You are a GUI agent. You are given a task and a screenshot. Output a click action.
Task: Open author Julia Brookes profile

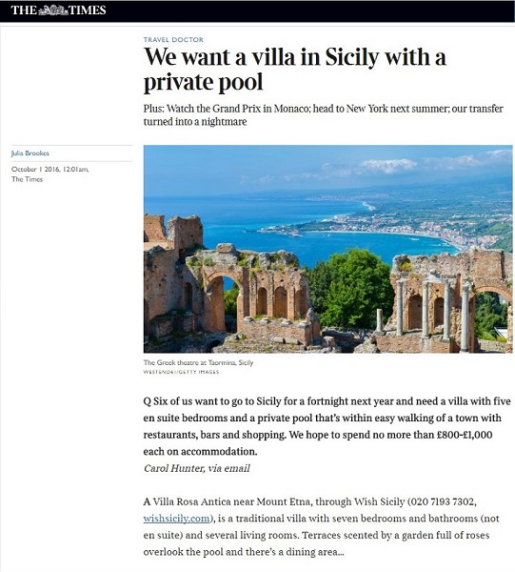[30, 153]
